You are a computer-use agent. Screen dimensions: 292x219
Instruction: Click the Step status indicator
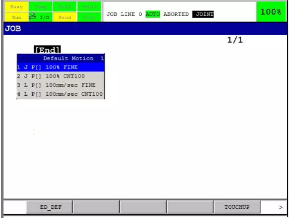pyautogui.click(x=41, y=7)
